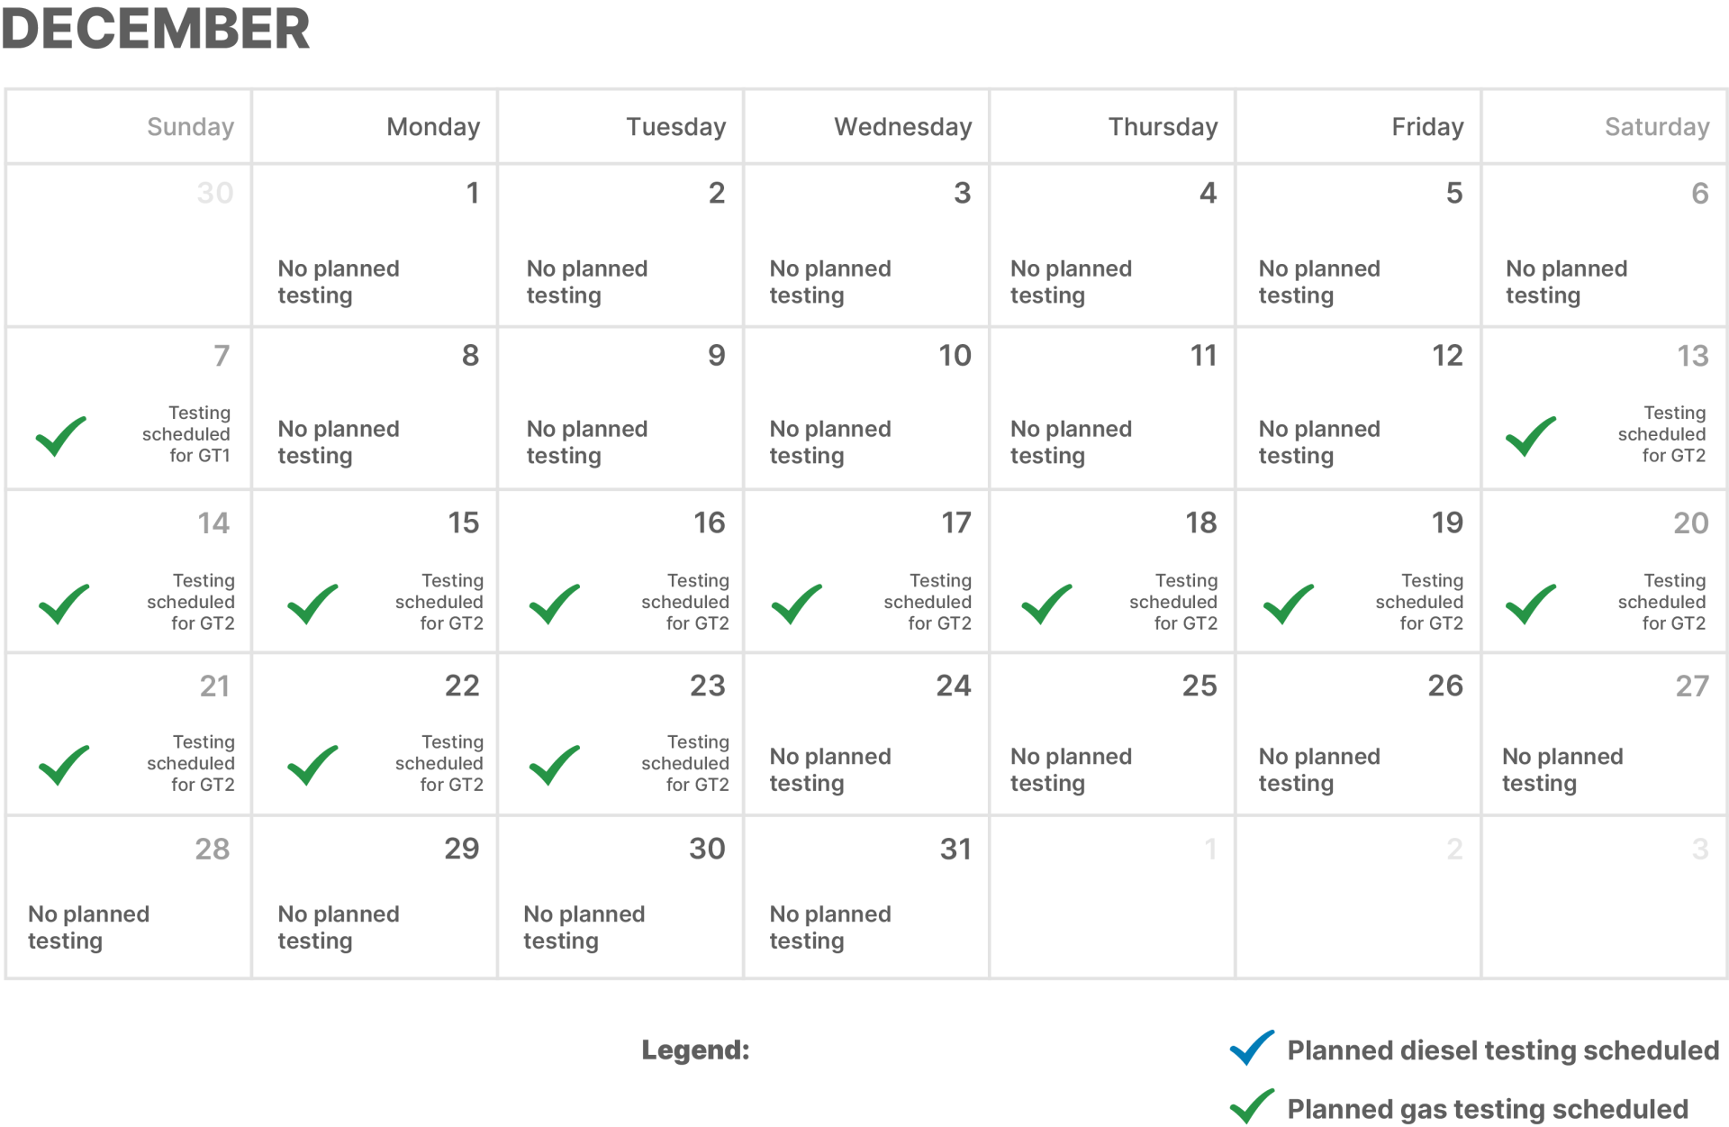Click the green checkmark on December 14
Image resolution: width=1729 pixels, height=1127 pixels.
click(x=64, y=604)
